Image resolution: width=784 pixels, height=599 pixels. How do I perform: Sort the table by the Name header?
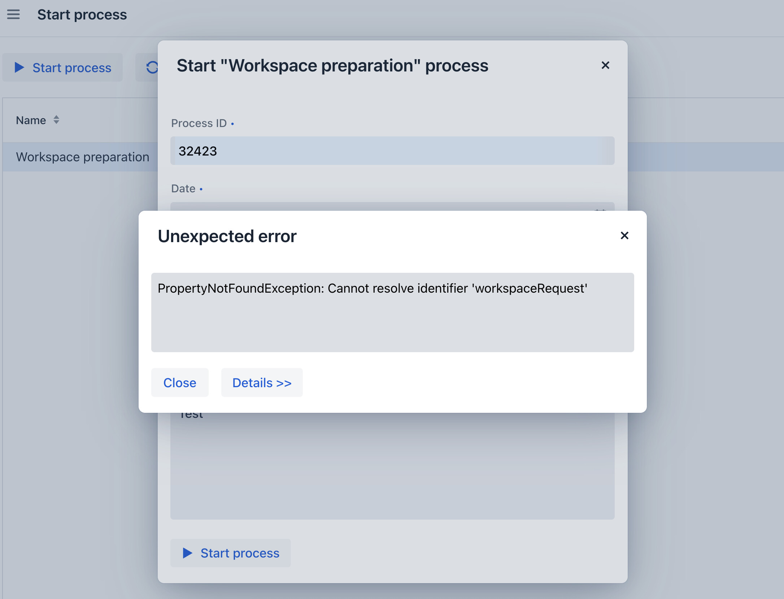coord(31,120)
